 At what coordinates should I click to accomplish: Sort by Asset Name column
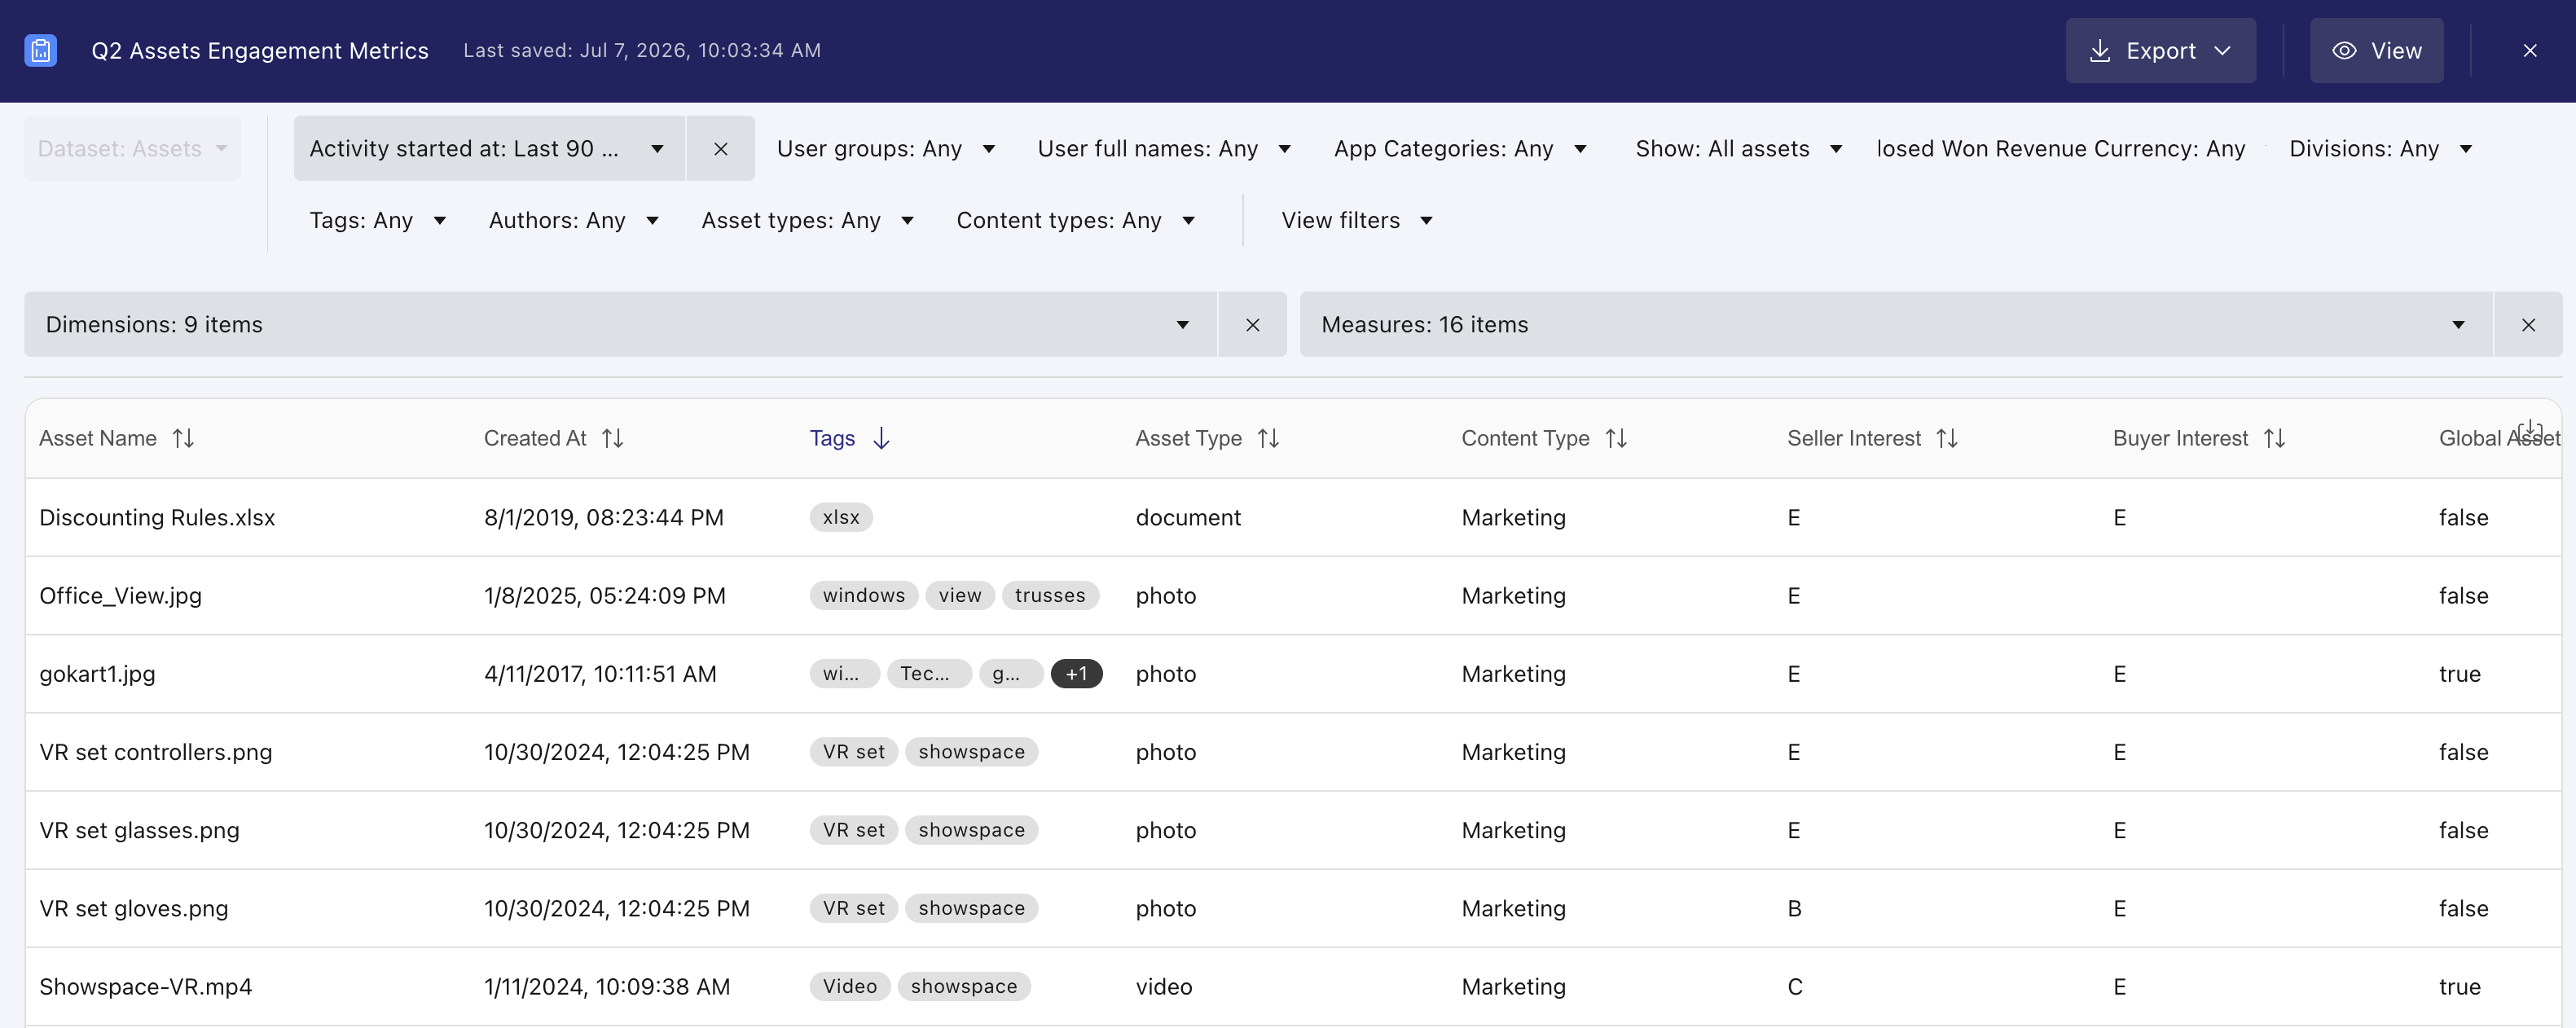point(183,438)
